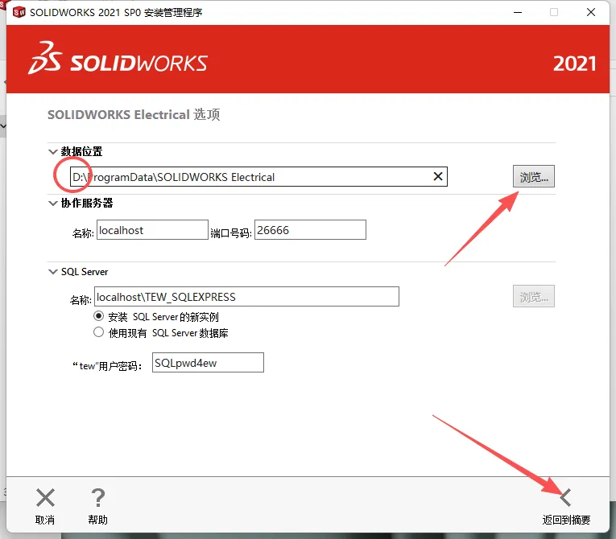The image size is (616, 539).
Task: Select 使用现有 SQL Server 数据库 radio button
Action: [x=98, y=332]
